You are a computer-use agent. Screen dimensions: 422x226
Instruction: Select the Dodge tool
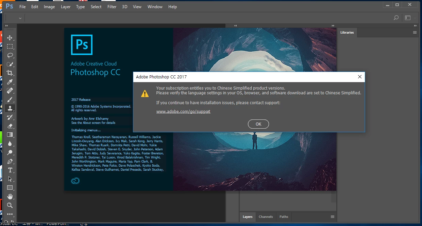pyautogui.click(x=10, y=152)
